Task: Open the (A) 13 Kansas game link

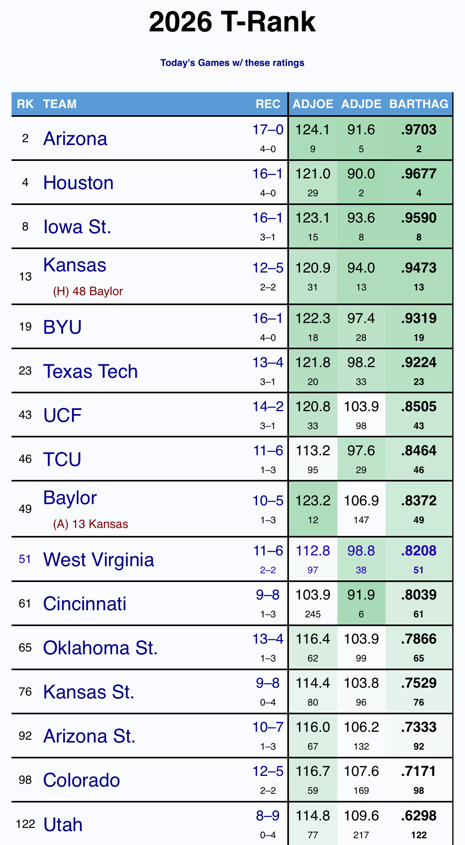Action: click(x=91, y=524)
